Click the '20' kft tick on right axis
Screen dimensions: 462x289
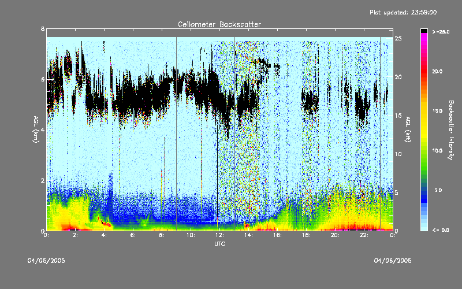coord(398,77)
